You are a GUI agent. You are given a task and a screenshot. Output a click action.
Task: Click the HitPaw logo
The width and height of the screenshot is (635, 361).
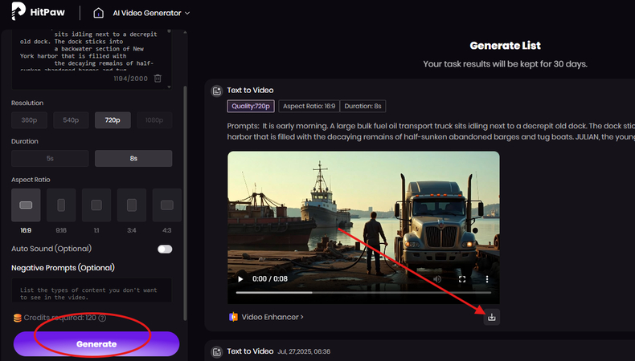click(38, 12)
